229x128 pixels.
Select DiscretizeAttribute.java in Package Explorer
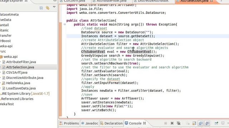25,78
